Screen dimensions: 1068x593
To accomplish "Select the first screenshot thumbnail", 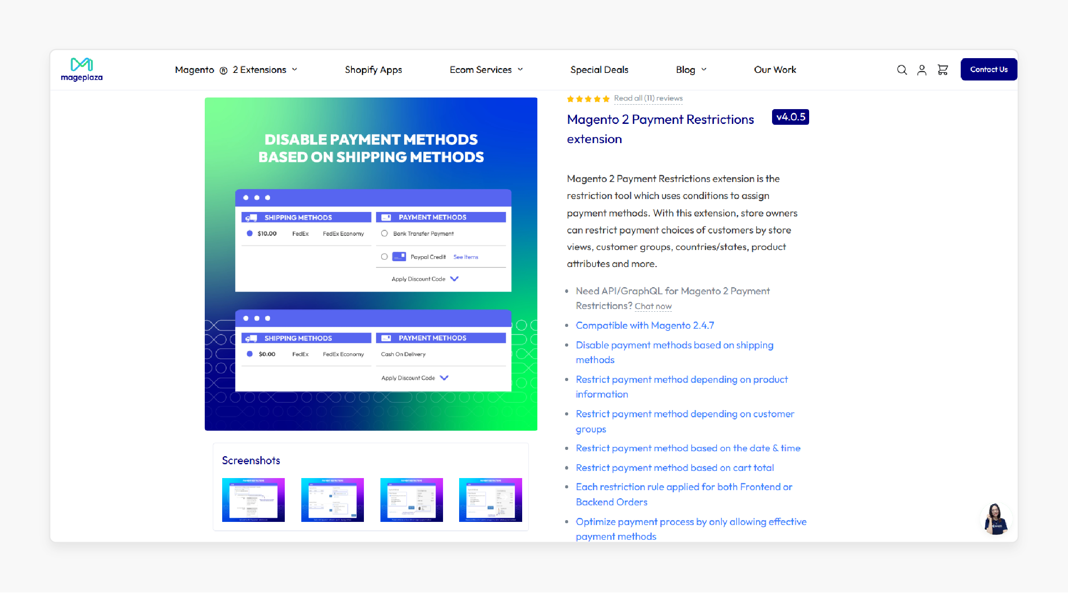I will (253, 500).
